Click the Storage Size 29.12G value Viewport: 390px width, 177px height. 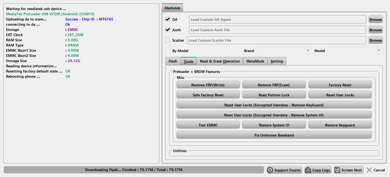74,61
